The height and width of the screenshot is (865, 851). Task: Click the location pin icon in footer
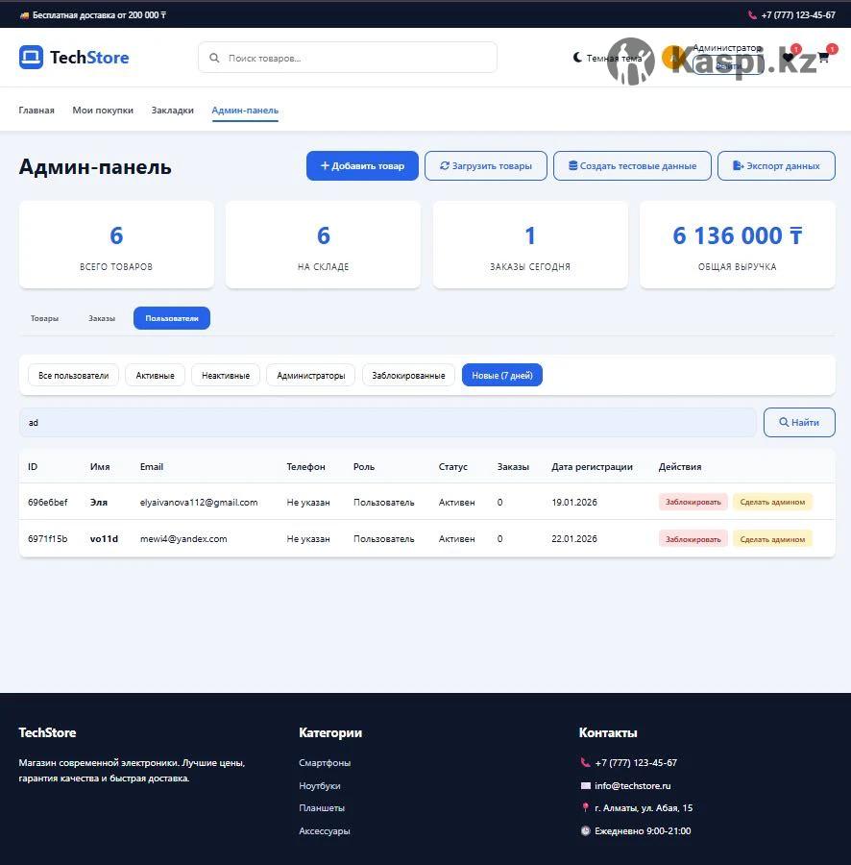(585, 808)
